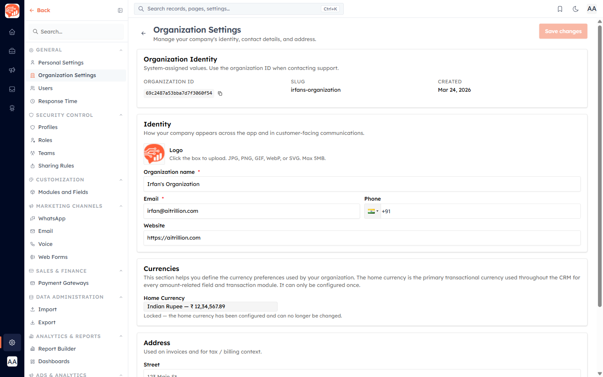Open the megaphone campaigns icon in left rail
603x377 pixels.
click(12, 70)
